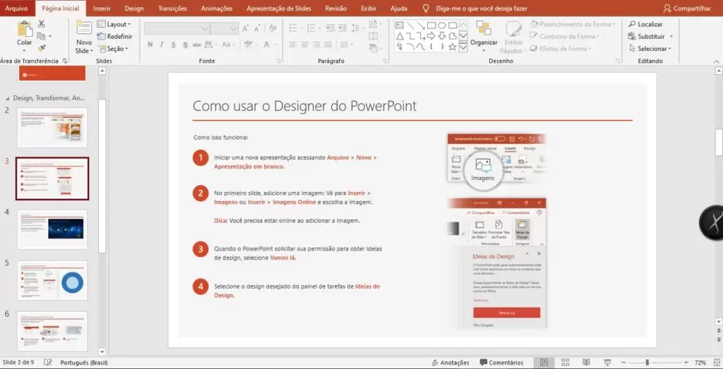The image size is (723, 369).
Task: Align text right in Parágrafo group
Action: (316, 44)
